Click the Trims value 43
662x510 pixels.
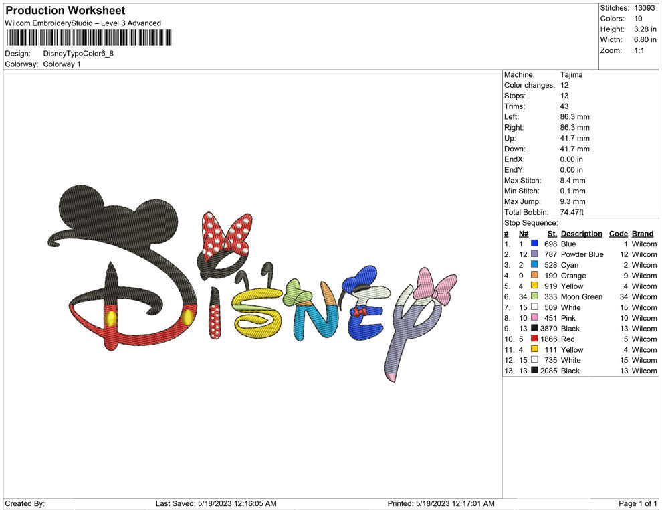(x=564, y=106)
